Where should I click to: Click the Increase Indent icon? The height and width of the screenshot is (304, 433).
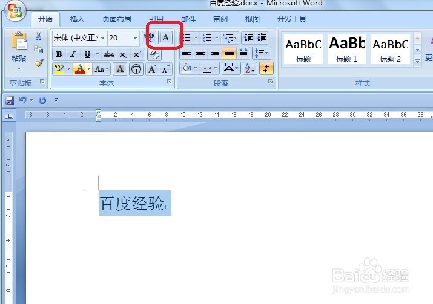pos(262,37)
